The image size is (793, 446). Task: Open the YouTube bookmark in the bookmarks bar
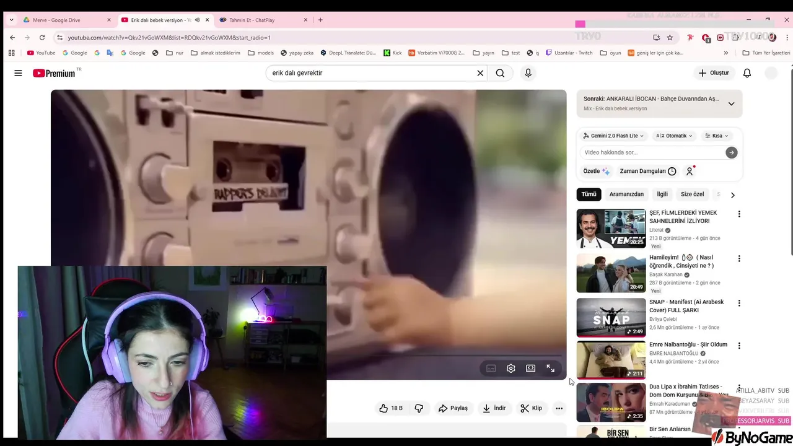pos(41,53)
